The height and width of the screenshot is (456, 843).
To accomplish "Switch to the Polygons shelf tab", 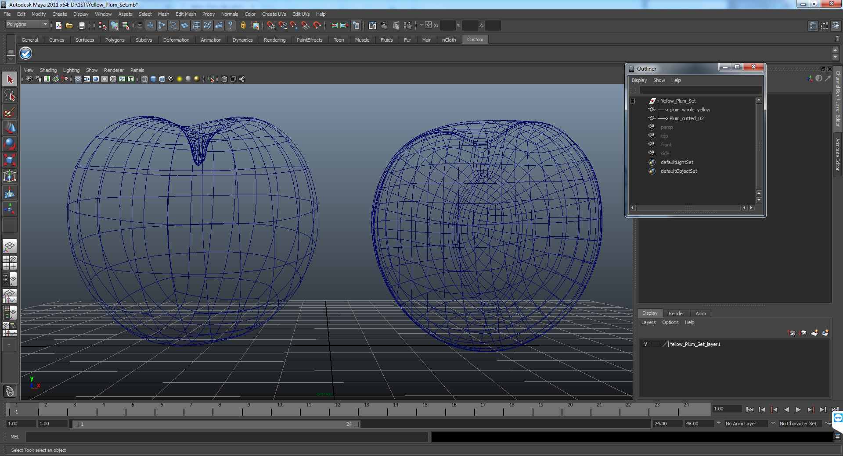I will tap(115, 40).
